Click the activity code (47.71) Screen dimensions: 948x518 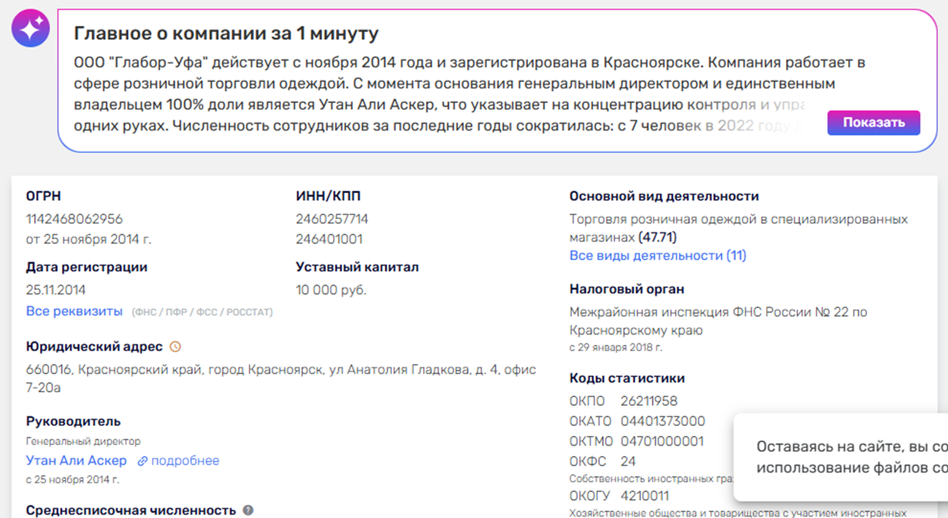pos(657,237)
